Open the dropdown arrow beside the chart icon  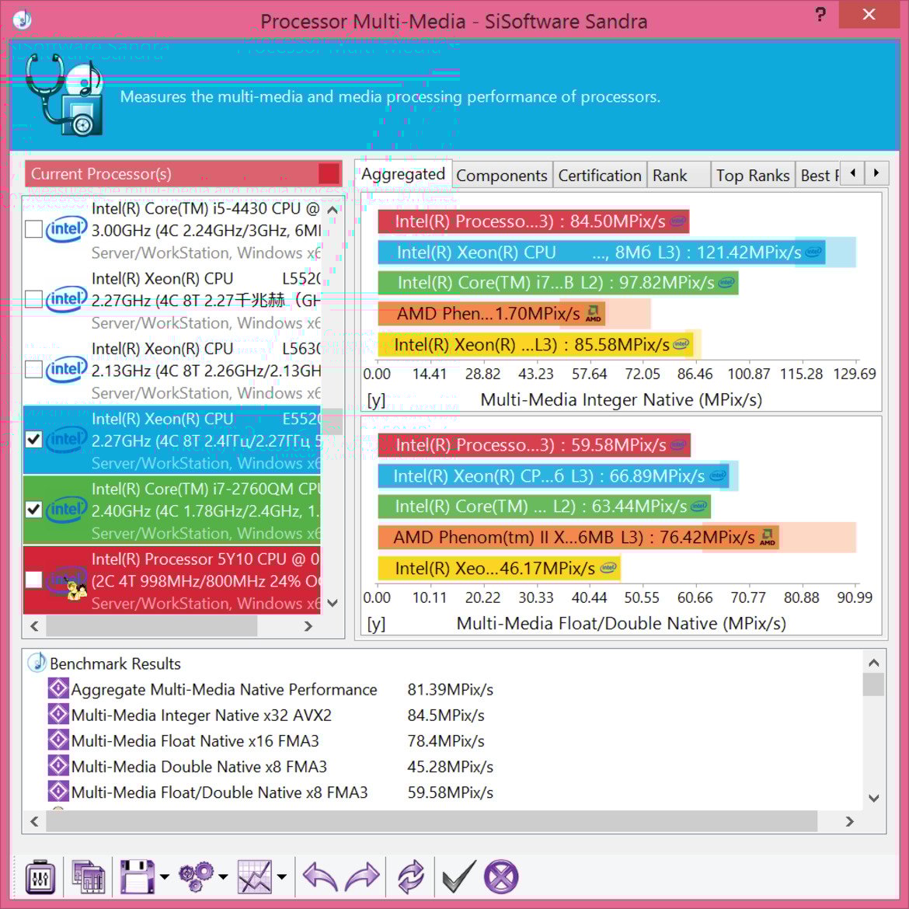pyautogui.click(x=282, y=876)
